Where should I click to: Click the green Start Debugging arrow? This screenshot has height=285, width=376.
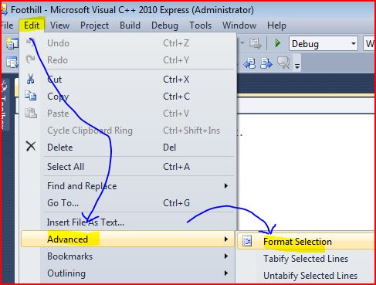tap(278, 43)
